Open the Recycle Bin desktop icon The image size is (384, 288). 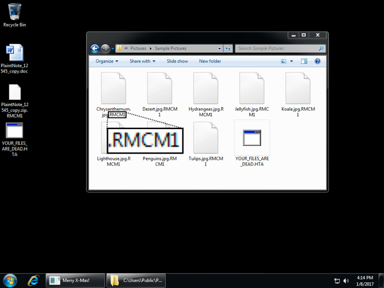point(14,15)
